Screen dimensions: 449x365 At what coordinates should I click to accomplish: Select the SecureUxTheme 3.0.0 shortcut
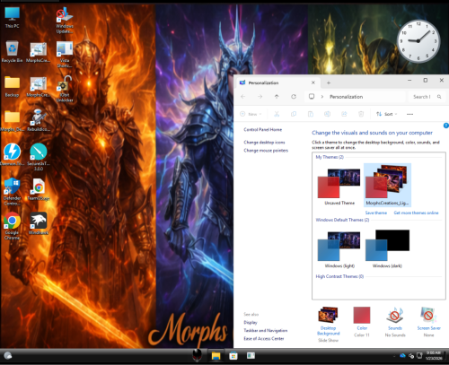coord(39,157)
